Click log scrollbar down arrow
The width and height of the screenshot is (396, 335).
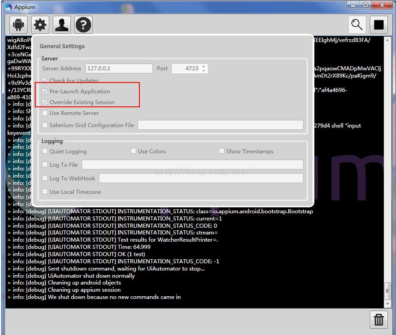tap(387, 304)
